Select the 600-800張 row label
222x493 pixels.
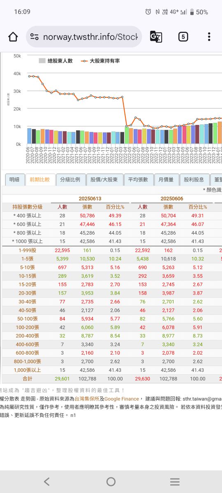coord(27,353)
